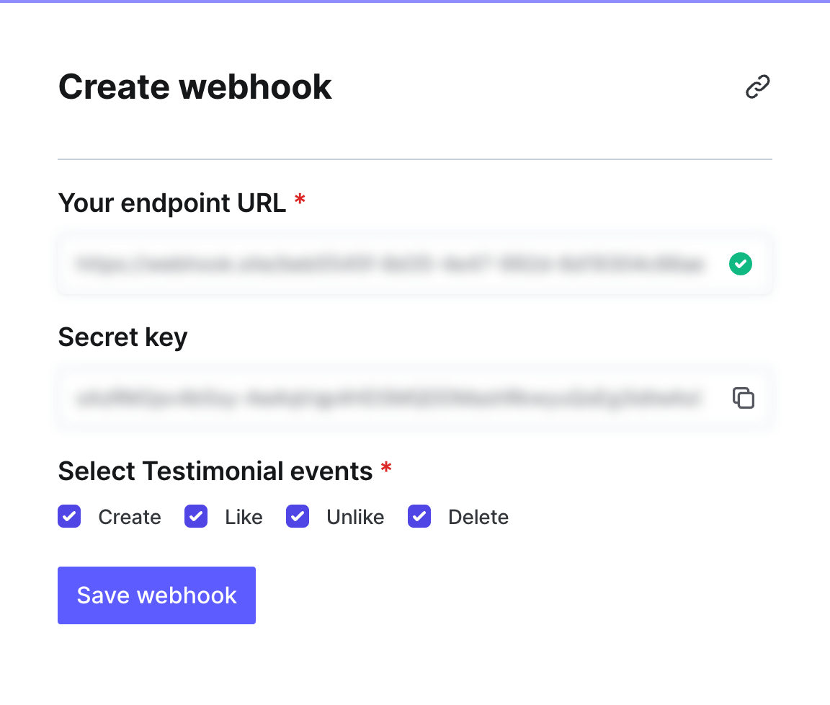Focus the endpoint URL input field
Image resolution: width=830 pixels, height=705 pixels.
[389, 265]
